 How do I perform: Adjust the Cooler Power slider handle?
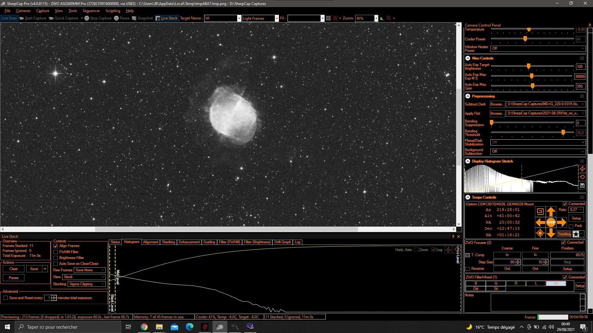525,39
